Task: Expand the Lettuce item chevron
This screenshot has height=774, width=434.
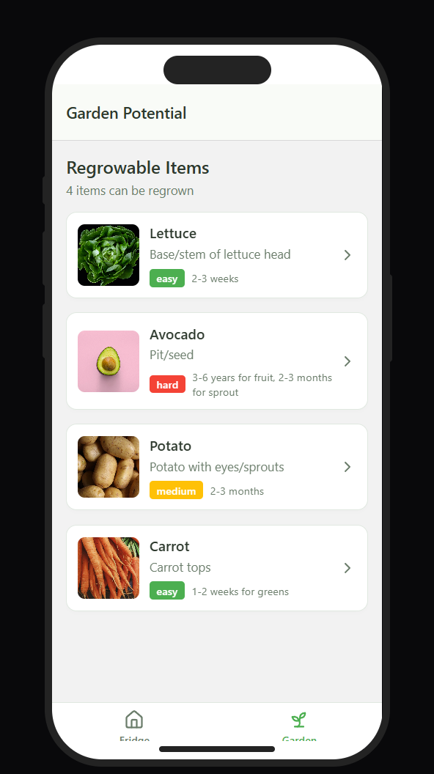Action: (347, 255)
